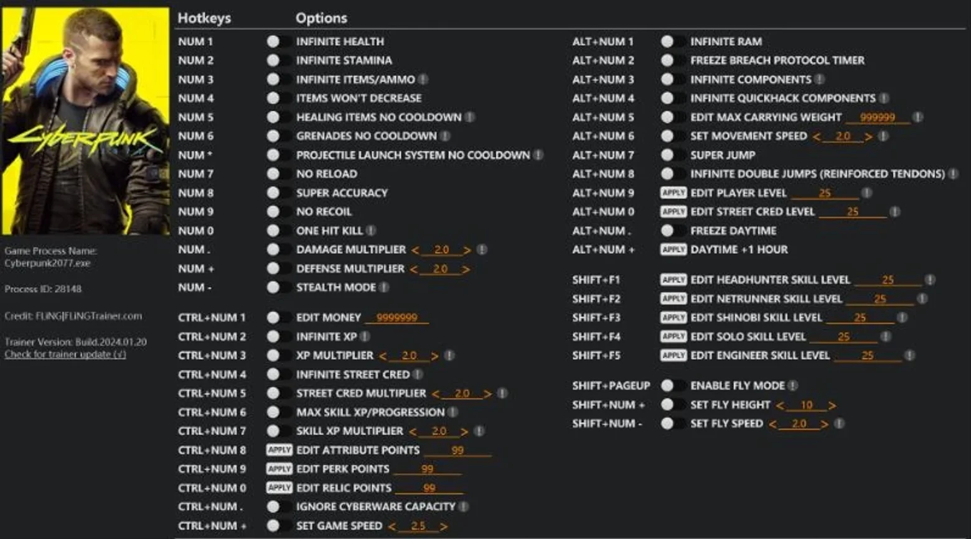971x539 pixels.
Task: Click APPLY for Edit Solo Skill Level
Action: pyautogui.click(x=673, y=336)
